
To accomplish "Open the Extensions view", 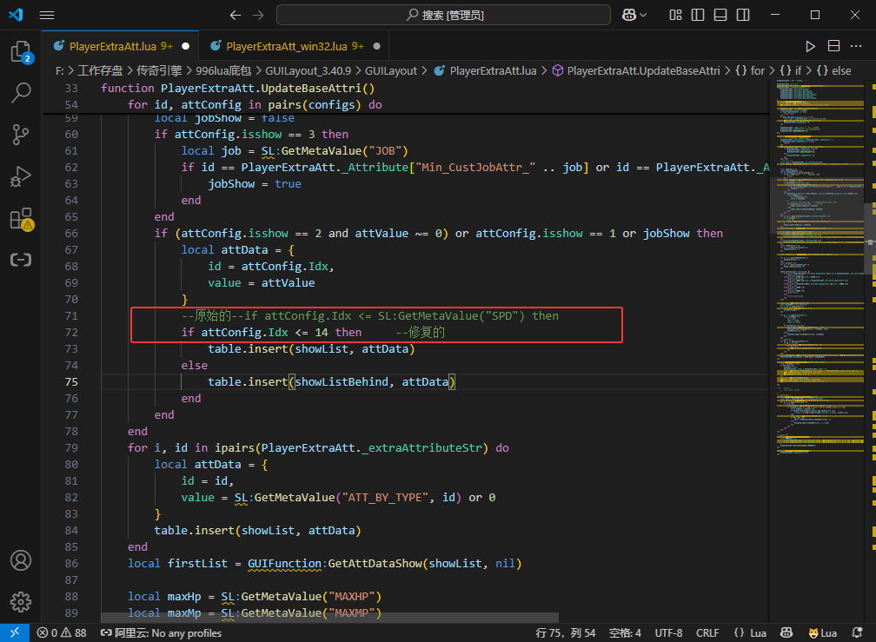I will pos(20,219).
